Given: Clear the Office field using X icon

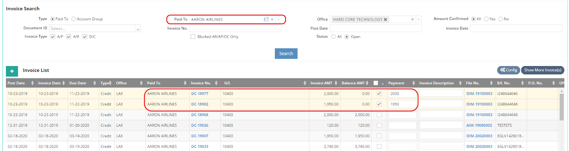Looking at the screenshot, I should (413, 20).
